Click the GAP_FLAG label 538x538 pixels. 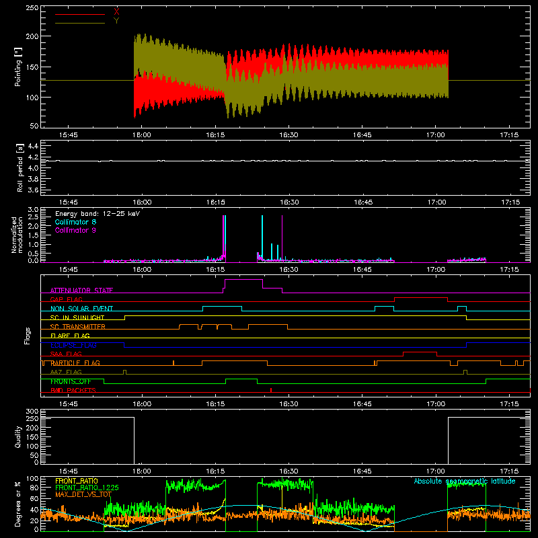(x=67, y=299)
